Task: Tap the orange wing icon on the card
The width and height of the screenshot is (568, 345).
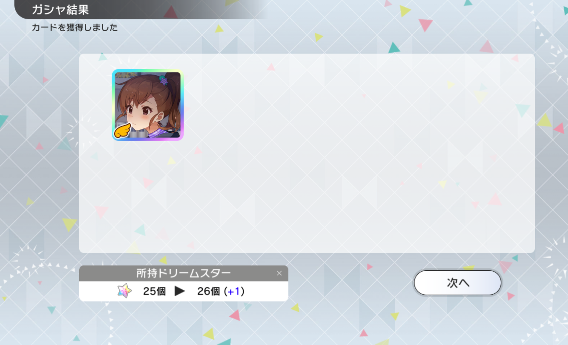Action: (x=122, y=131)
